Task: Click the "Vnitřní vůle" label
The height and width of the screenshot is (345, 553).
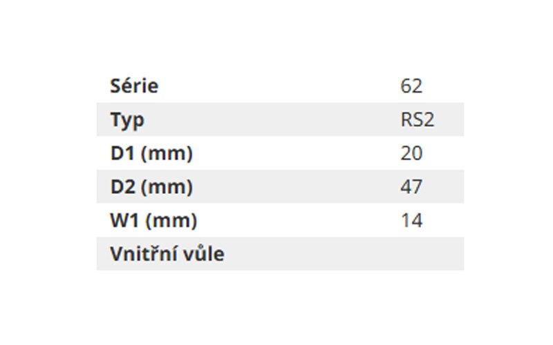Action: 167,253
